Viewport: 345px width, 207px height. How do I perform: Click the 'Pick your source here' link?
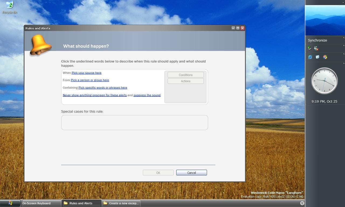(x=87, y=73)
